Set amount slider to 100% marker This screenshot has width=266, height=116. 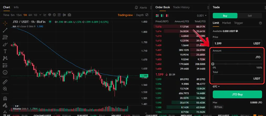262,64
